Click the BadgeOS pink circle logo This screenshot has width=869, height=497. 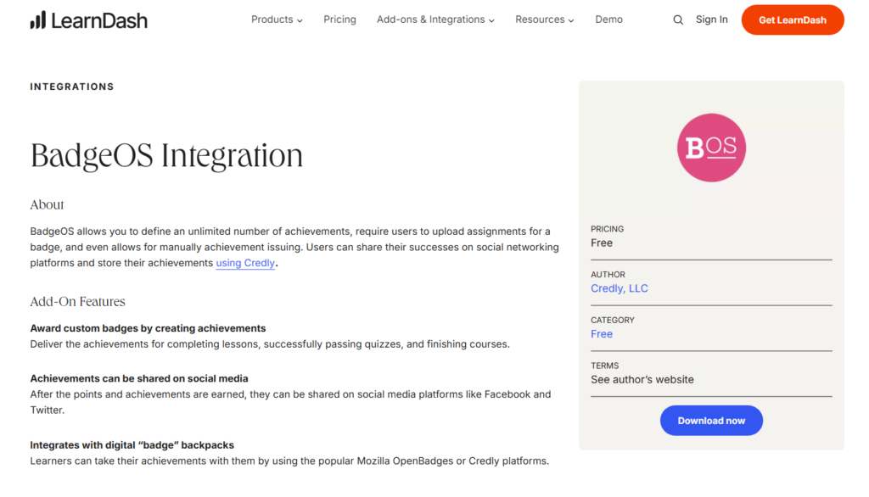[711, 148]
